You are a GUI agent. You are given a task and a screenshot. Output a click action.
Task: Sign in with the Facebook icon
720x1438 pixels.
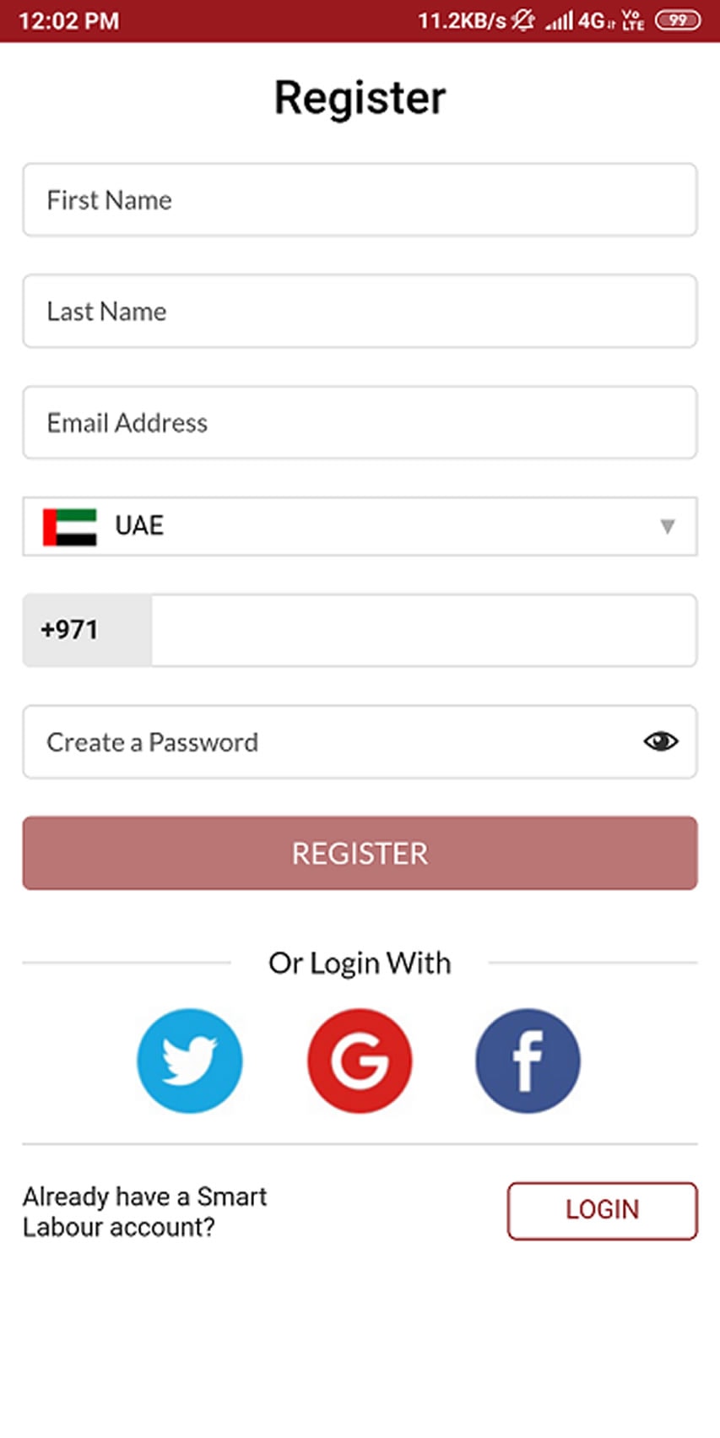(x=528, y=1060)
